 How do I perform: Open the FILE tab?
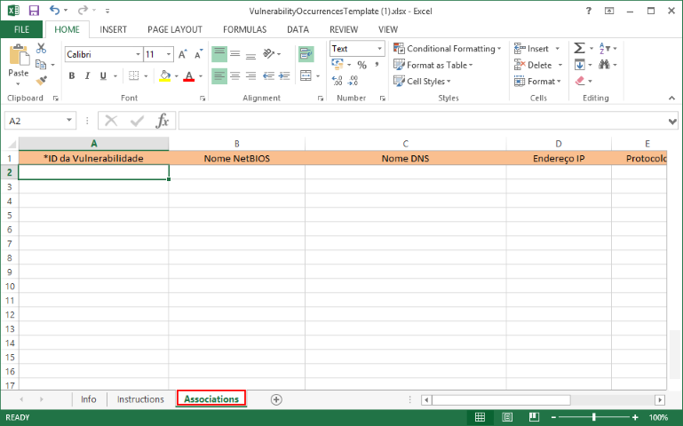pyautogui.click(x=22, y=29)
